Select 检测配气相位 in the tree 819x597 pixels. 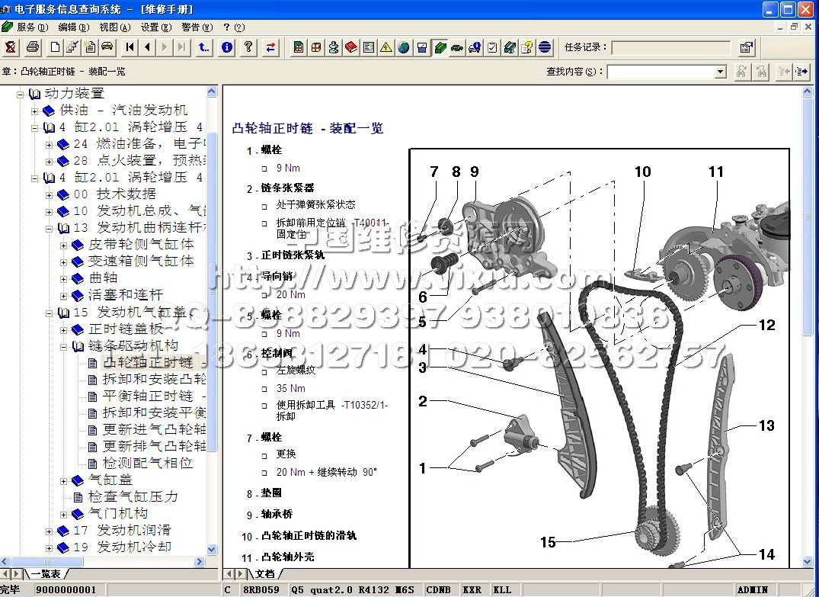148,463
